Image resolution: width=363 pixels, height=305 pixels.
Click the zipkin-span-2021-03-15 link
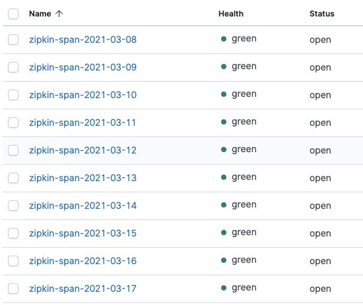pyautogui.click(x=83, y=233)
